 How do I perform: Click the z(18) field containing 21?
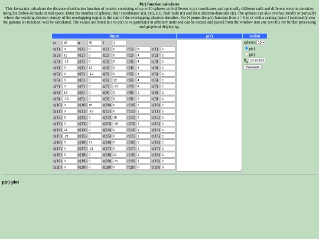tap(119, 155)
